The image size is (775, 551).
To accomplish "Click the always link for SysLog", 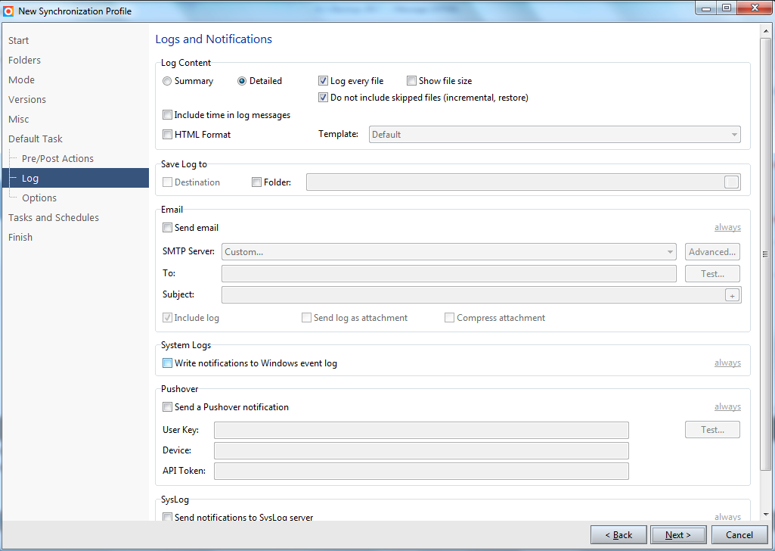I will [727, 516].
